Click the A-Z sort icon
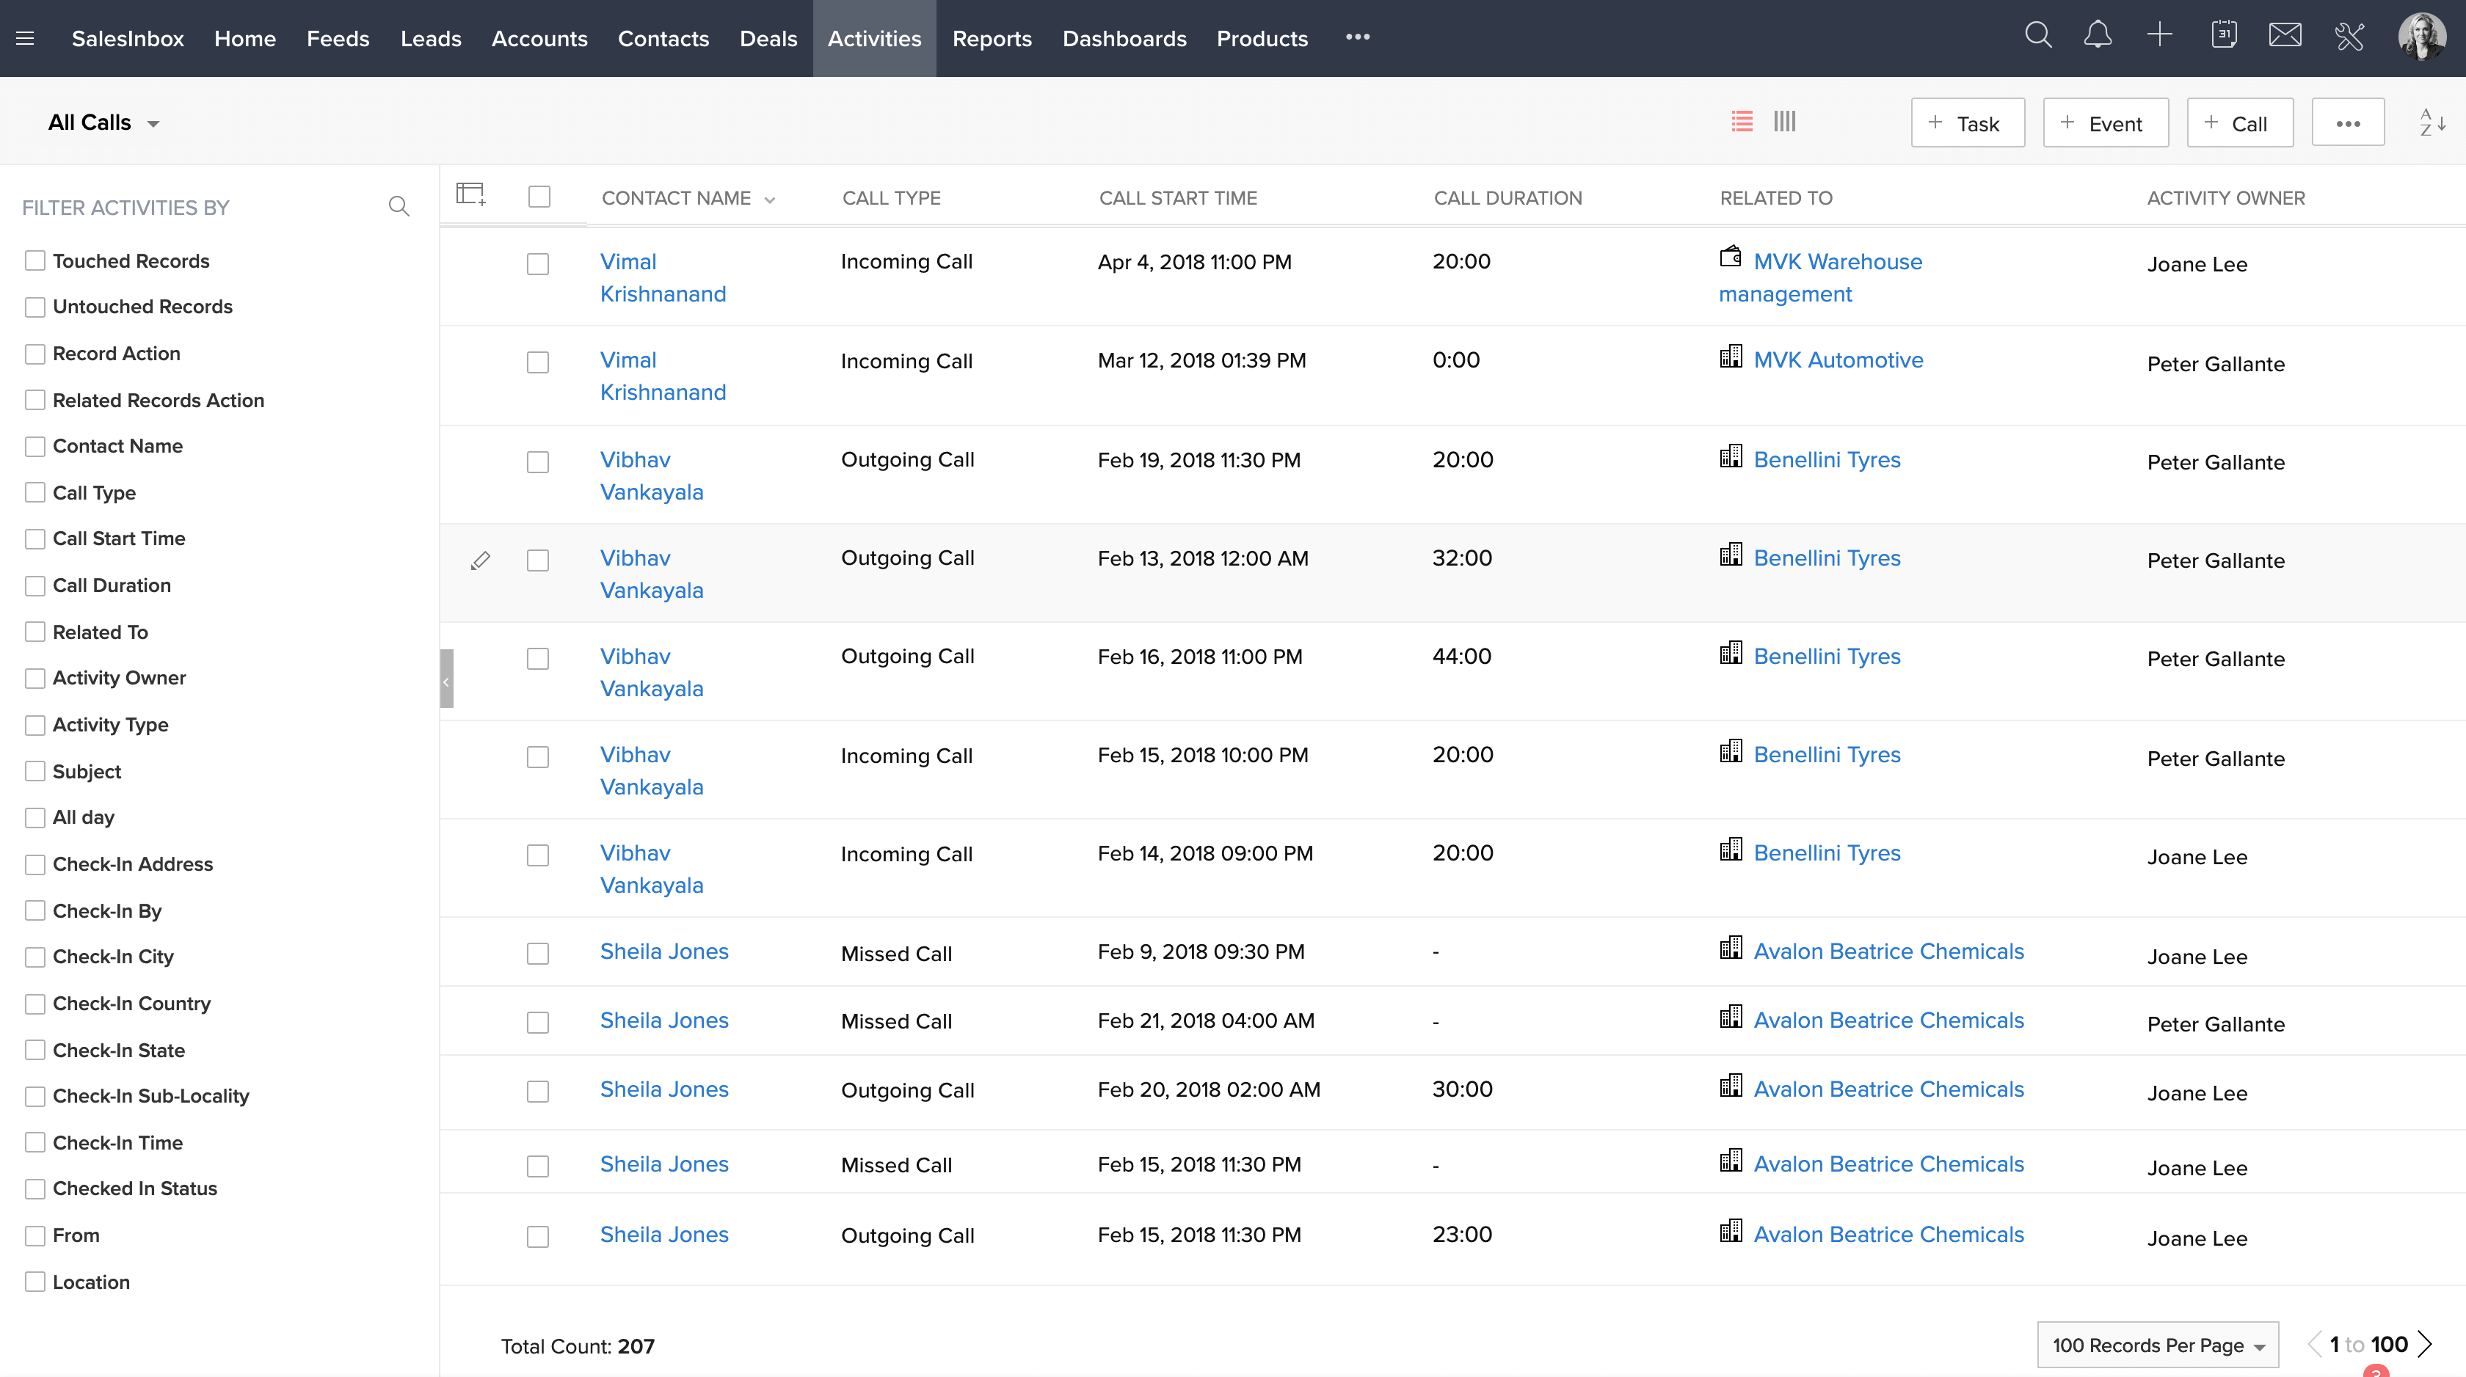2466x1377 pixels. point(2432,123)
